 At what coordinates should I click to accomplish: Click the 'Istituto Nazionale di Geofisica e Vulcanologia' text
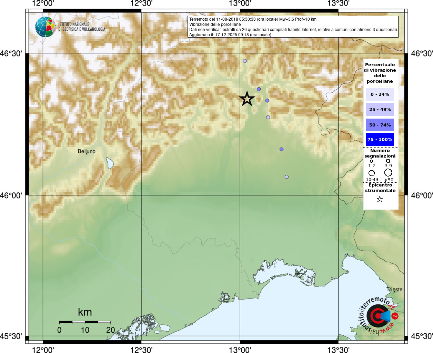coord(82,27)
